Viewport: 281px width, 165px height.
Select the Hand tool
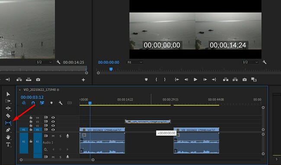(x=8, y=137)
